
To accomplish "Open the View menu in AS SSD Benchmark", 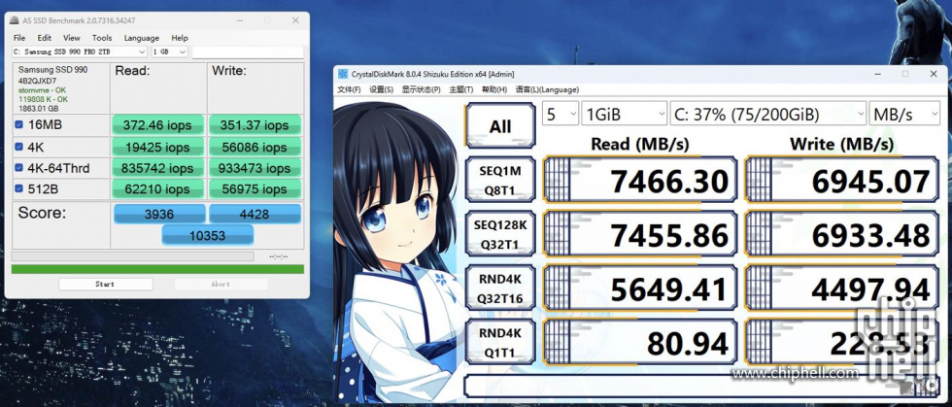I will coord(72,38).
